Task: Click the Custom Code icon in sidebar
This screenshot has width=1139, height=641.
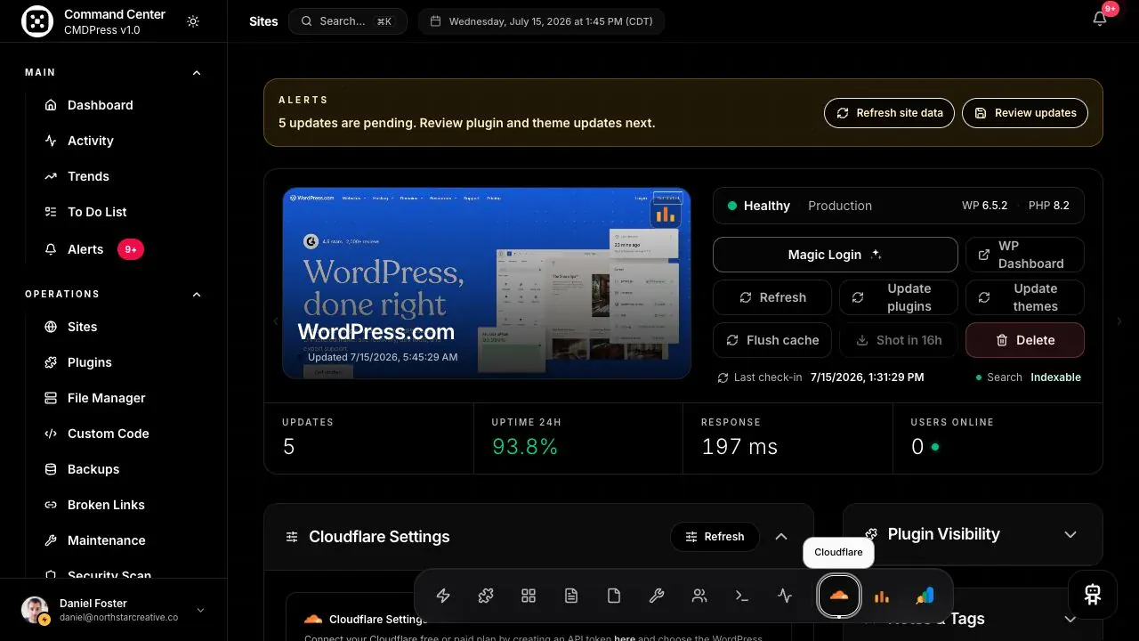Action: tap(51, 434)
